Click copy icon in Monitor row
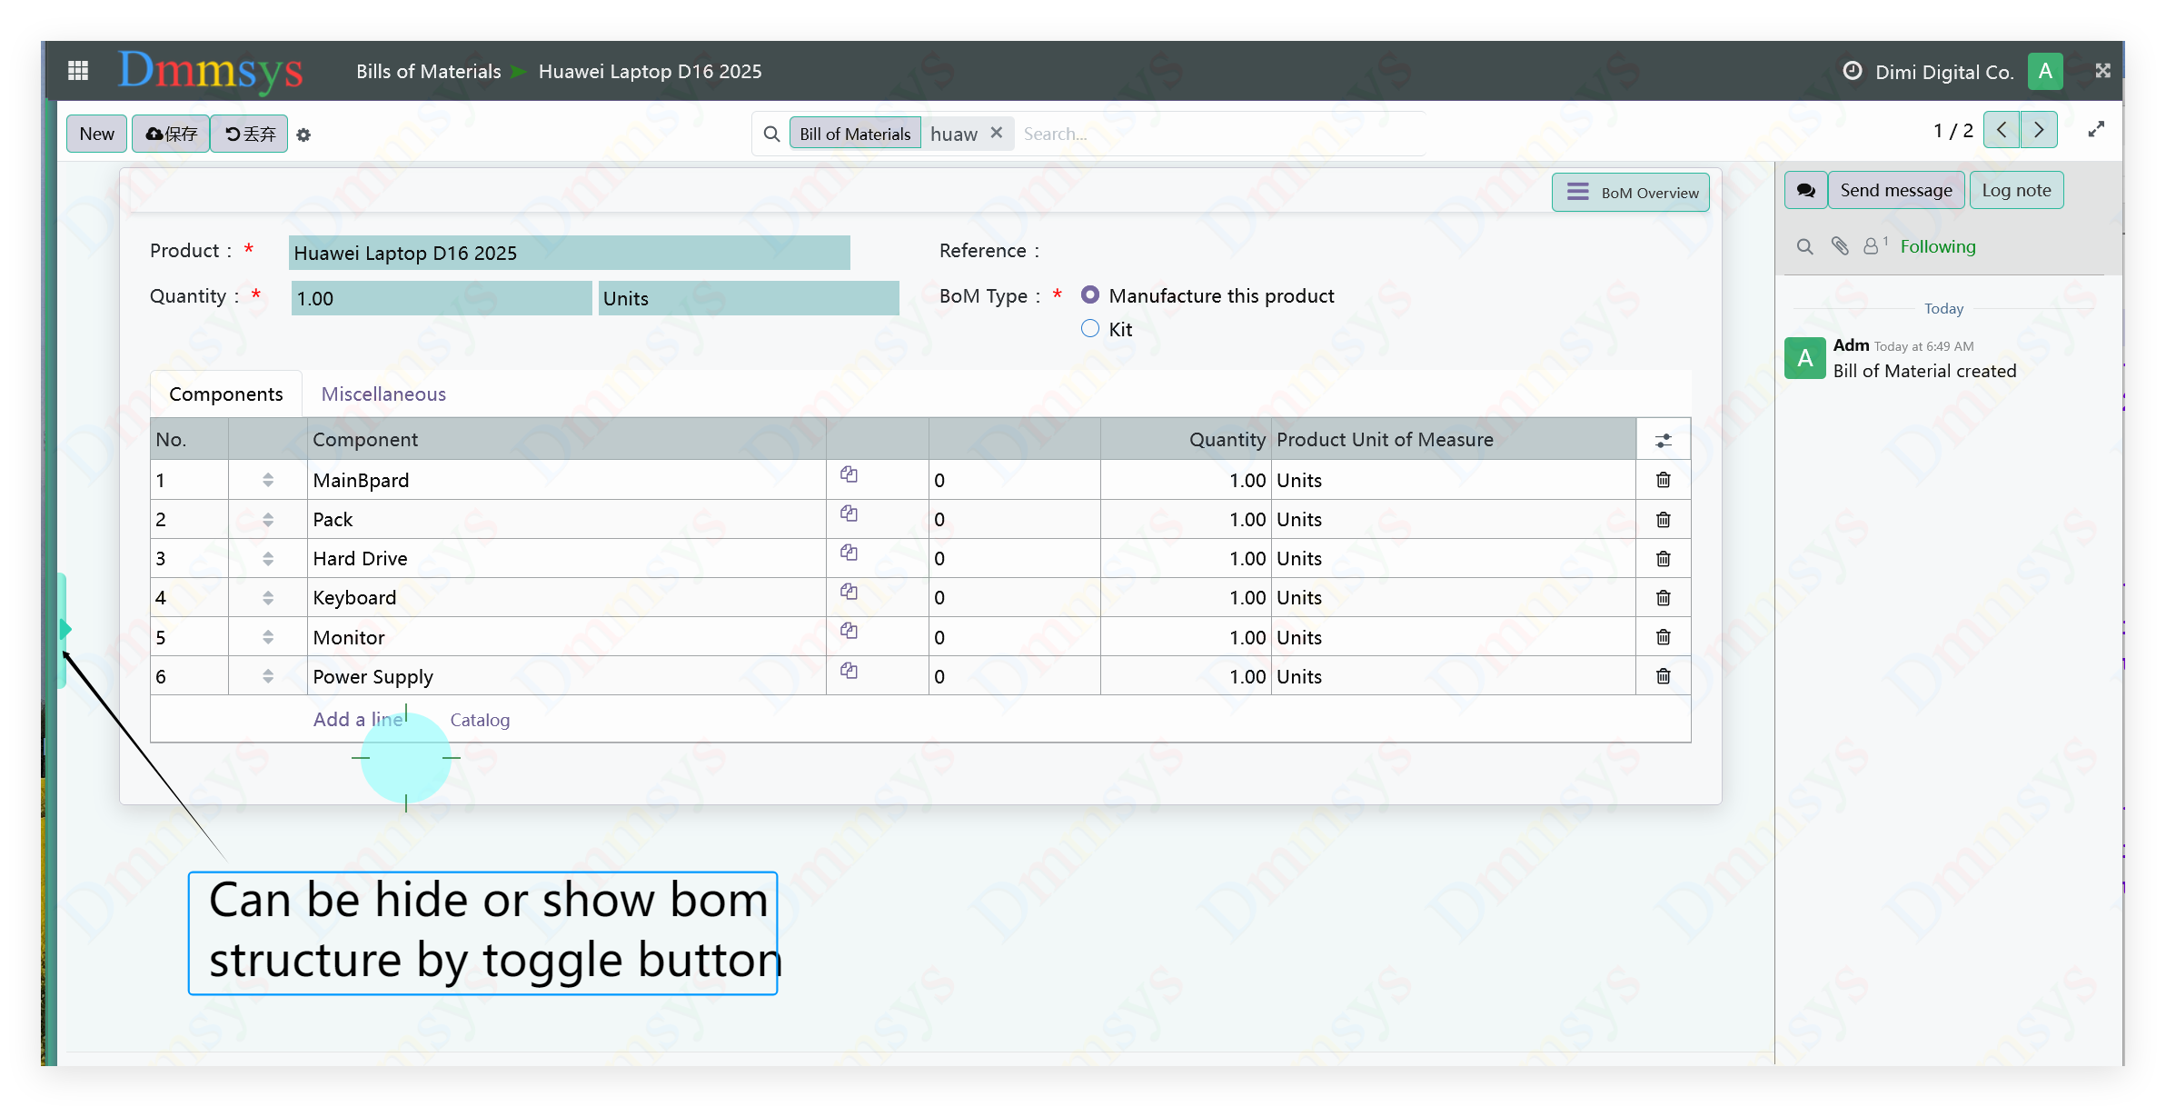The image size is (2166, 1107). click(x=849, y=631)
